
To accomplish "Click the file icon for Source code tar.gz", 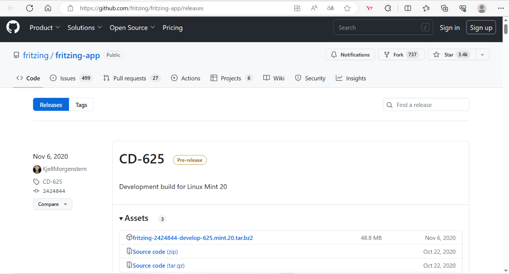I will pos(129,265).
